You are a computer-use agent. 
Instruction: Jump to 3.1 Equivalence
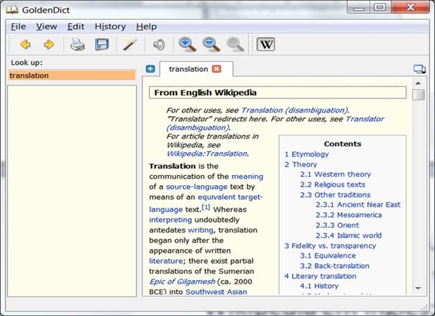pos(328,255)
